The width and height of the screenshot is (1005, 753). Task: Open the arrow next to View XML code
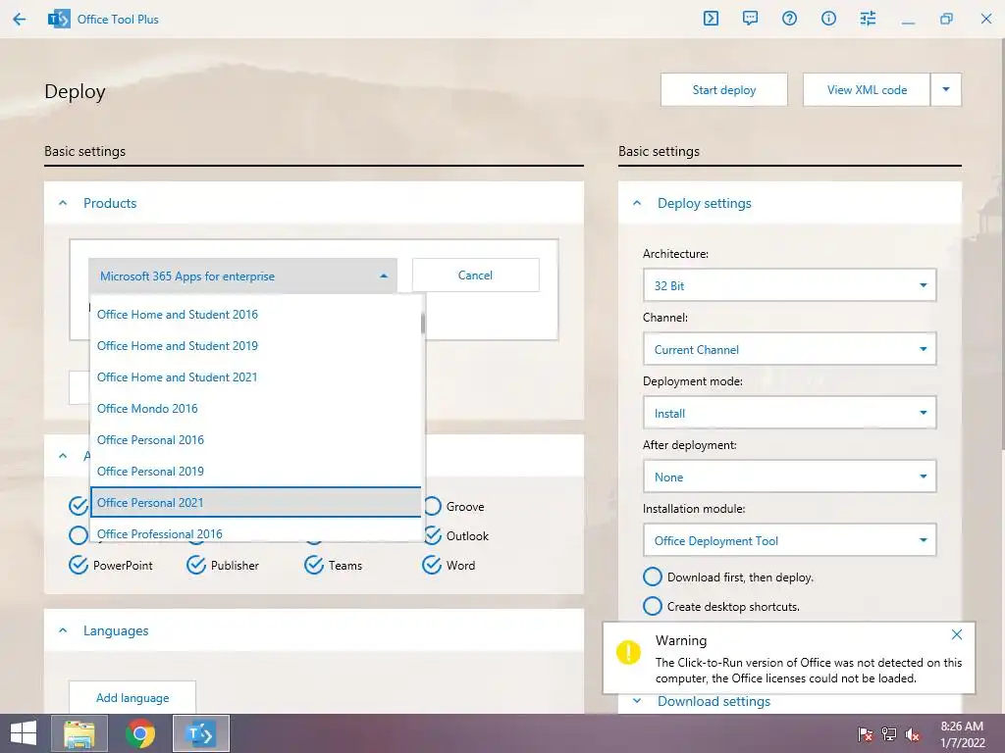(946, 89)
